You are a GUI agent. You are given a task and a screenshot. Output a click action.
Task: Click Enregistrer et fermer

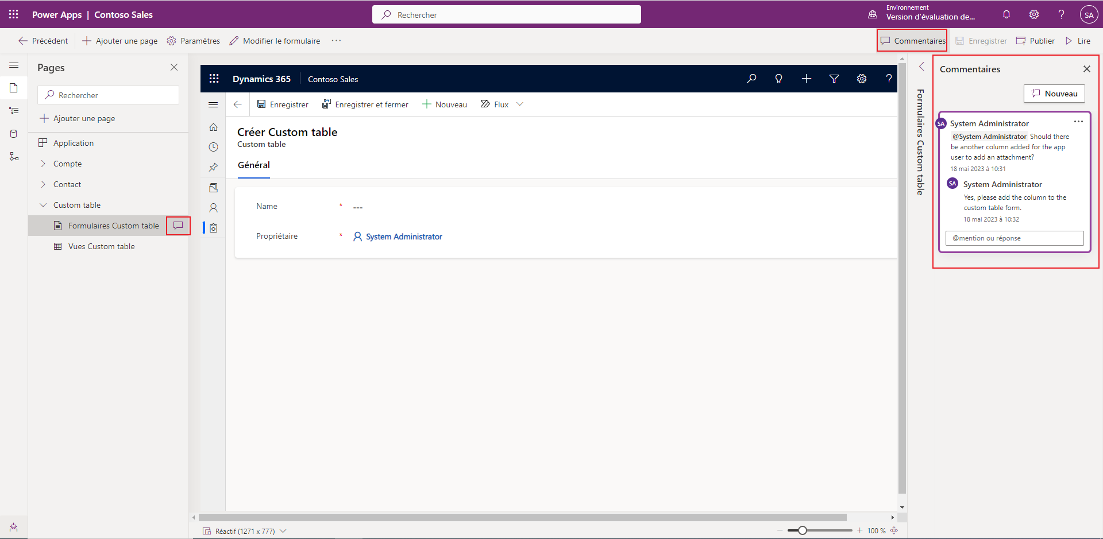pos(365,104)
